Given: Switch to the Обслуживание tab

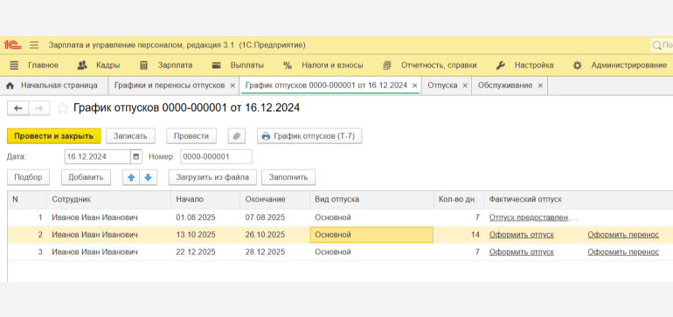Looking at the screenshot, I should pyautogui.click(x=505, y=86).
